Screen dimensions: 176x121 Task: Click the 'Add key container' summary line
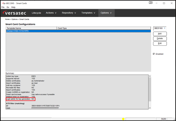coord(20,85)
